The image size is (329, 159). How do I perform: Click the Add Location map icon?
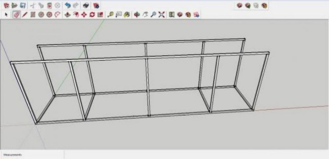[x=172, y=15]
